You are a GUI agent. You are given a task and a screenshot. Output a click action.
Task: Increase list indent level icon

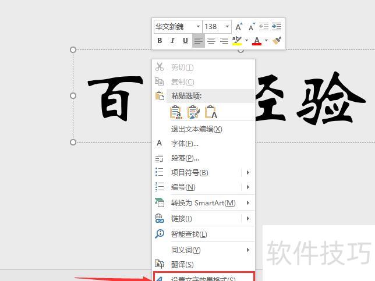tap(277, 27)
